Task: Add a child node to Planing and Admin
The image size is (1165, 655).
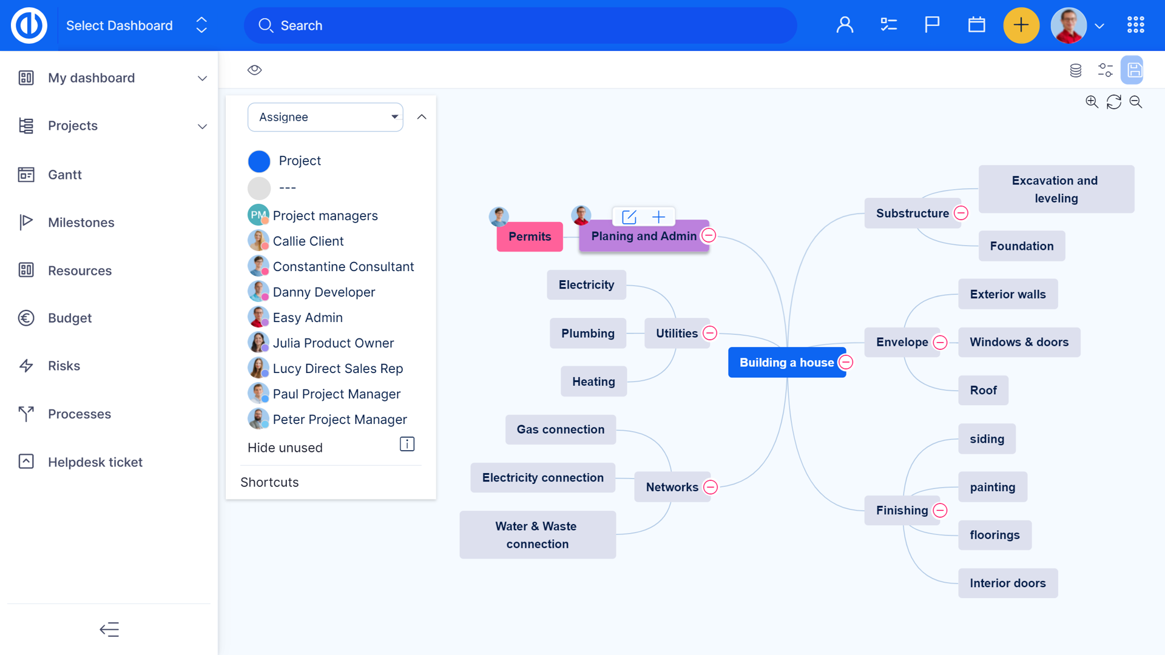Action: click(658, 217)
